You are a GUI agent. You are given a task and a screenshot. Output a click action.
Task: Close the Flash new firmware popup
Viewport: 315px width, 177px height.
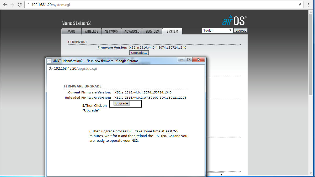pyautogui.click(x=199, y=60)
